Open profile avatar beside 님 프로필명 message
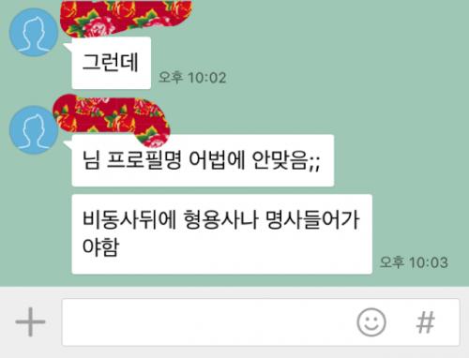 coord(34,130)
